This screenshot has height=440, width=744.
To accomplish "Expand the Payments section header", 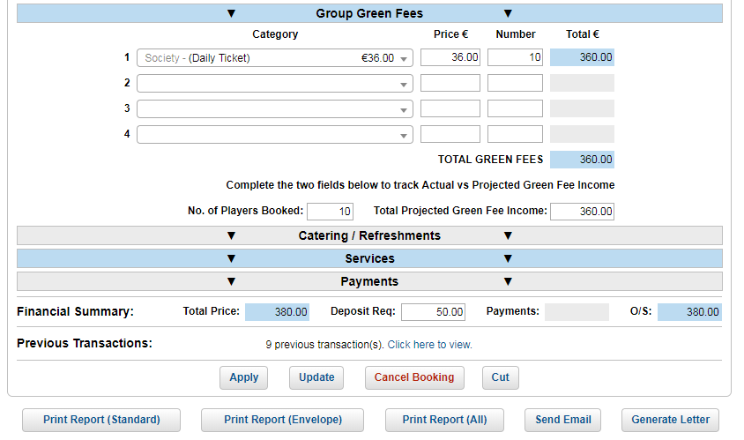I will [x=369, y=281].
